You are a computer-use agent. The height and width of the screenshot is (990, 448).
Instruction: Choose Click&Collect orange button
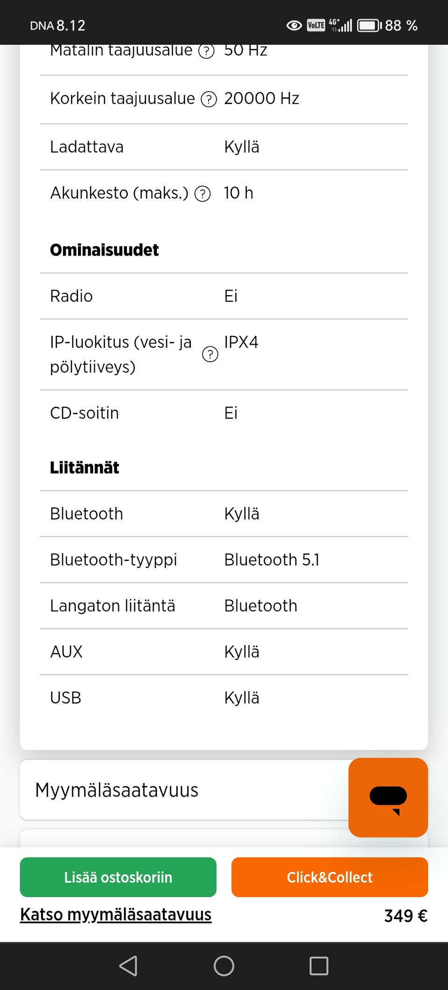click(x=329, y=877)
